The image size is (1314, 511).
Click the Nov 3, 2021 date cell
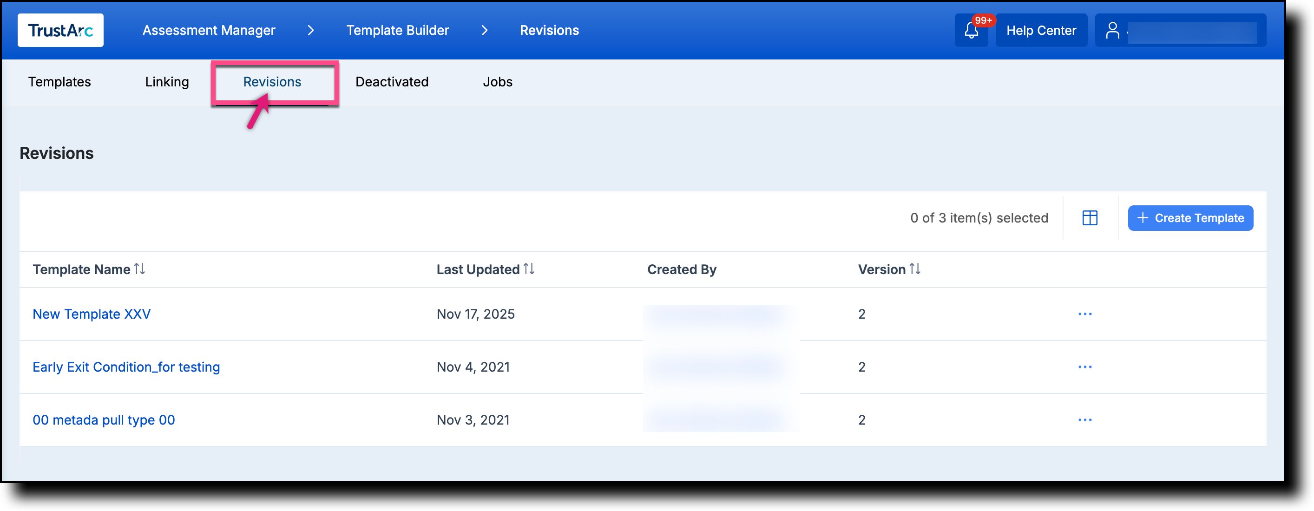(x=473, y=420)
